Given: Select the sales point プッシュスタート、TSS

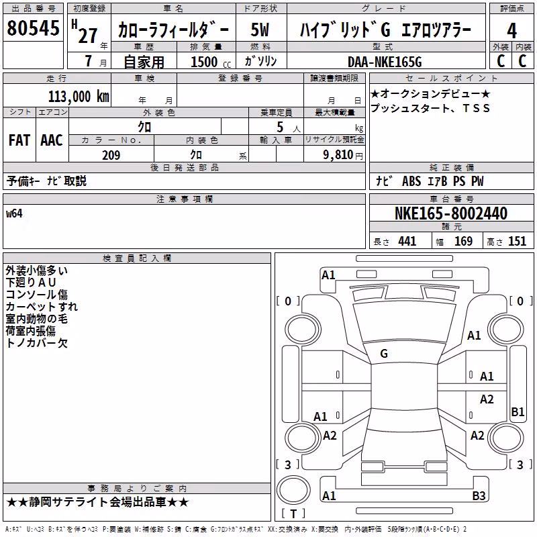Looking at the screenshot, I should pyautogui.click(x=430, y=108).
